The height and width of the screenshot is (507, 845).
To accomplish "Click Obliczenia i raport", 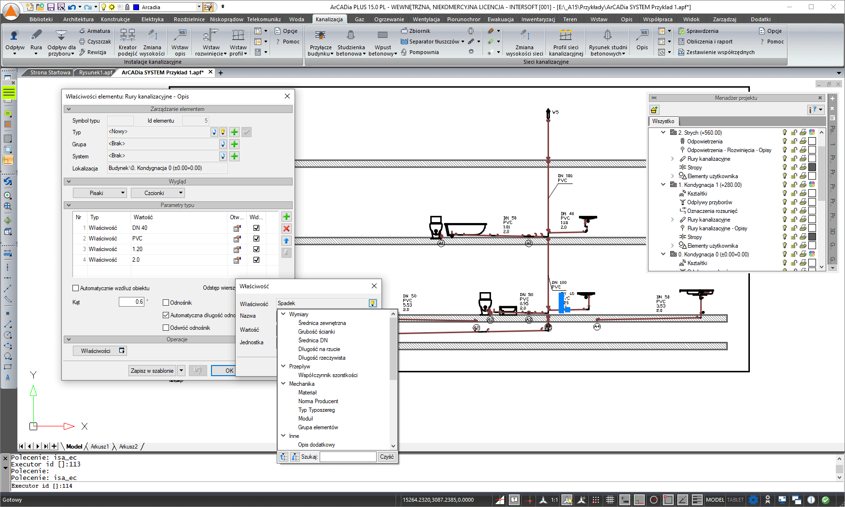I will pyautogui.click(x=705, y=42).
